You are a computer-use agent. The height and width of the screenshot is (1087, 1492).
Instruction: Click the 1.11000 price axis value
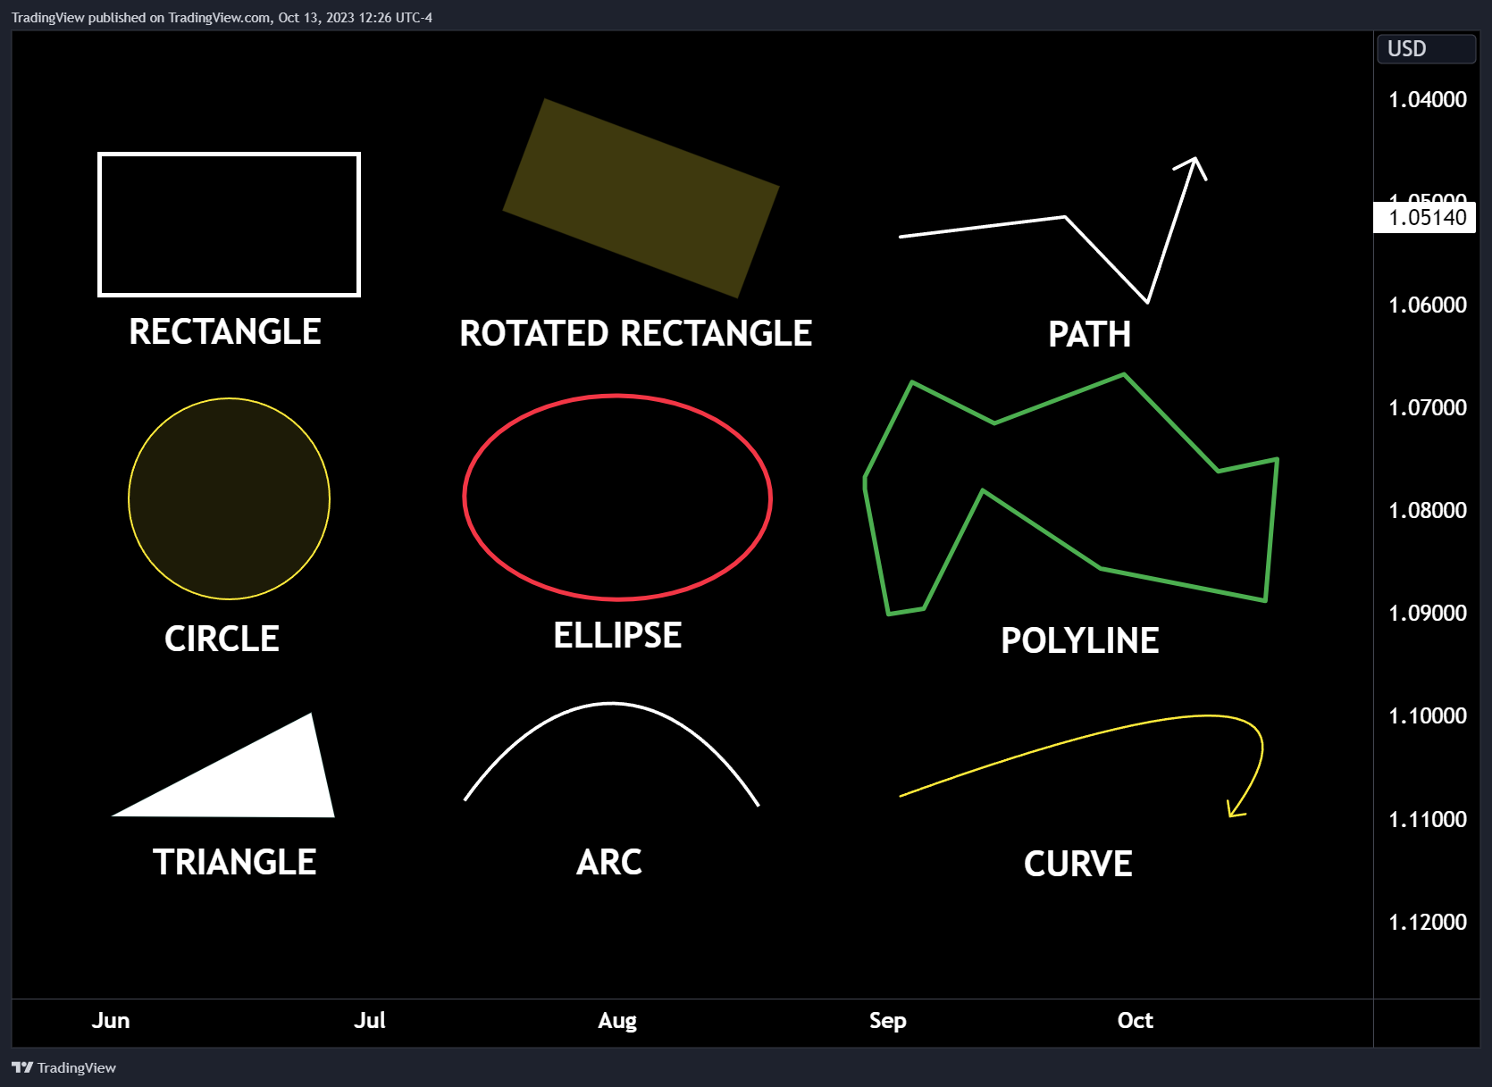pyautogui.click(x=1427, y=819)
